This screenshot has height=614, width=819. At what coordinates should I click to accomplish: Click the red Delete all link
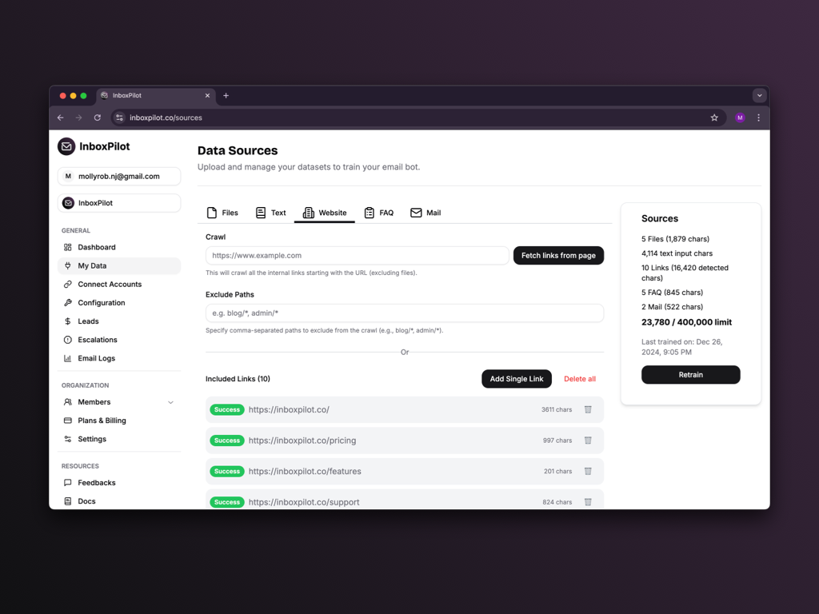pyautogui.click(x=580, y=379)
